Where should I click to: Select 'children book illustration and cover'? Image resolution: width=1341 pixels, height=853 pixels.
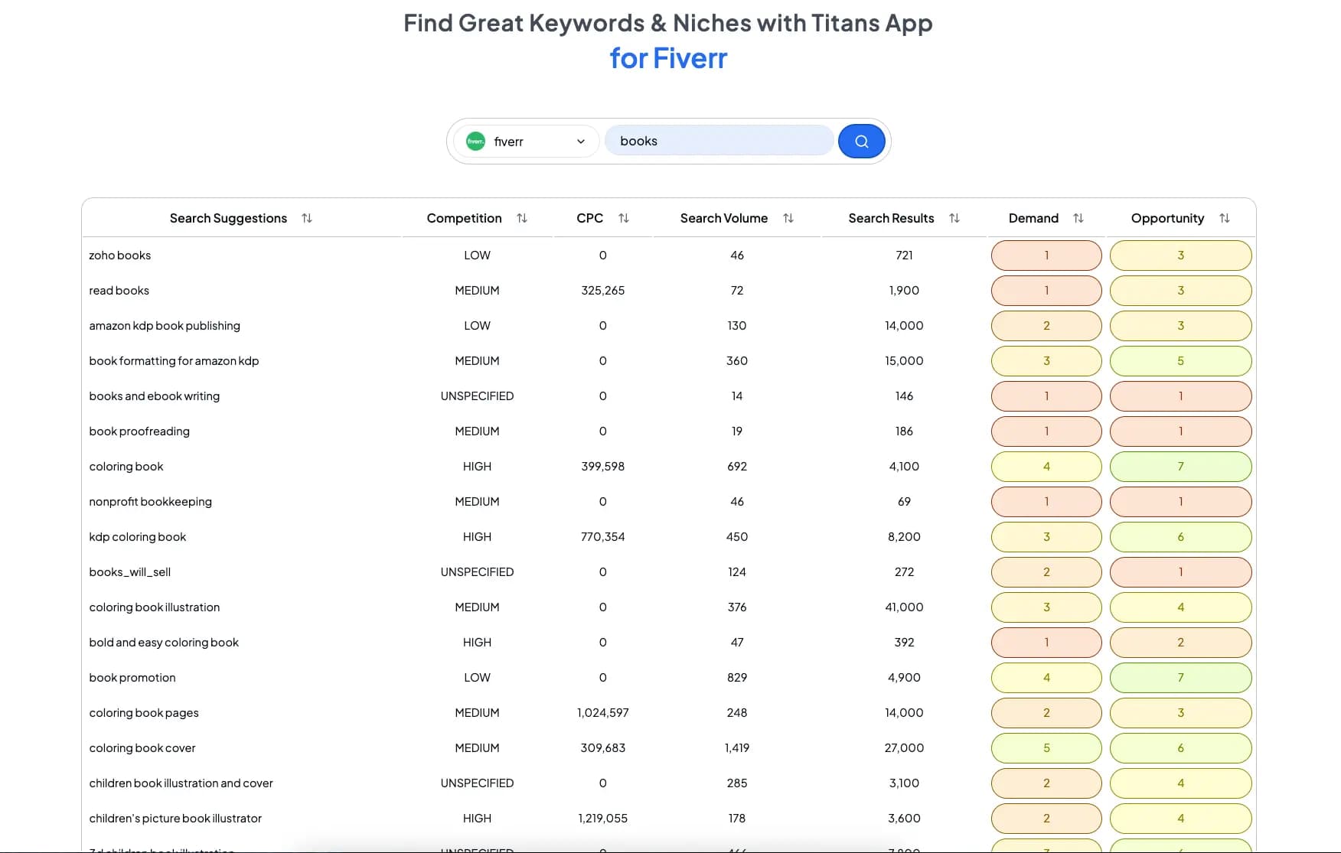181,783
